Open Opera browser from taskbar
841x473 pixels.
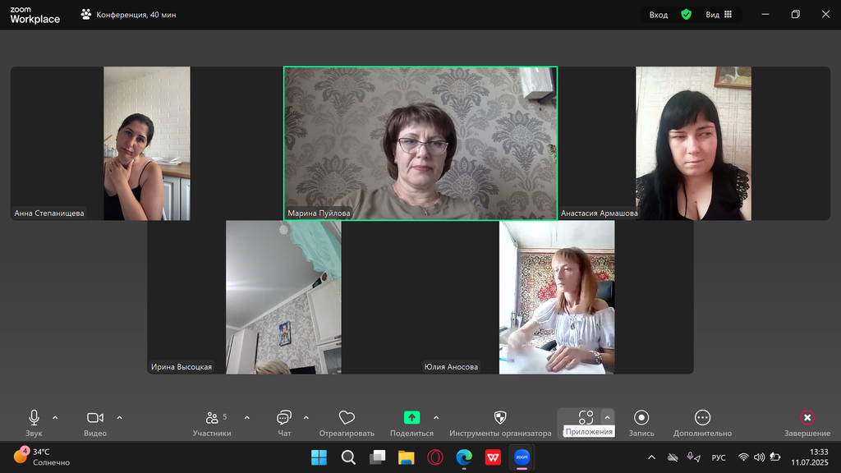pyautogui.click(x=435, y=457)
